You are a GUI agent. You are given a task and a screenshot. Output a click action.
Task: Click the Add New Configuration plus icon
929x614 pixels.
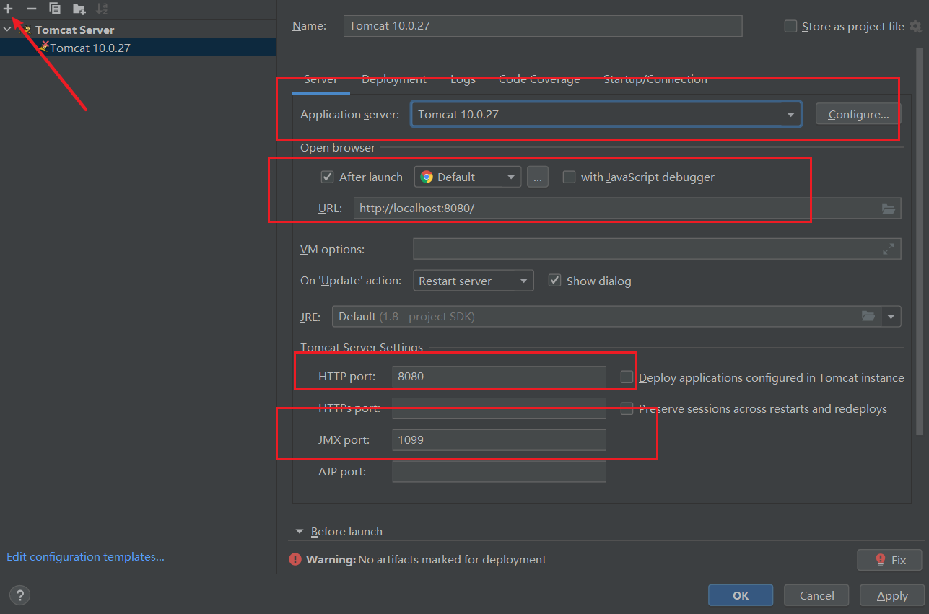pos(8,9)
